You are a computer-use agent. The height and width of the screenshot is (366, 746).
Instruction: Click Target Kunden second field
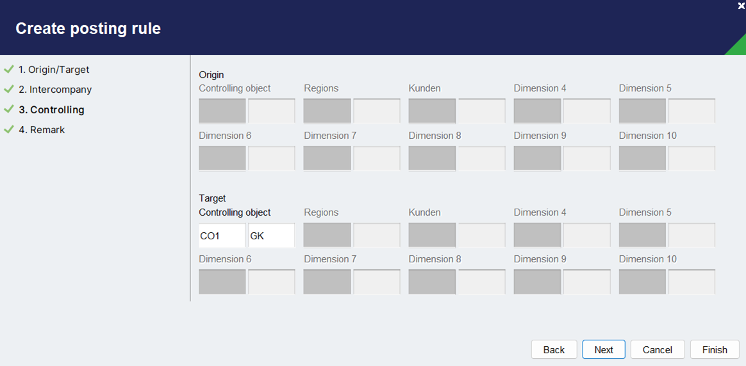click(x=482, y=235)
